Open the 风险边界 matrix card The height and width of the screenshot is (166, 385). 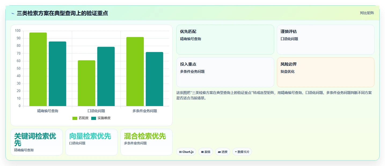(x=325, y=72)
